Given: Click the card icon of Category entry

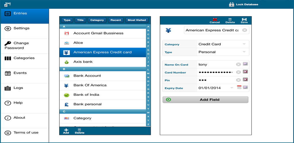Looking at the screenshot, I should pyautogui.click(x=67, y=118).
